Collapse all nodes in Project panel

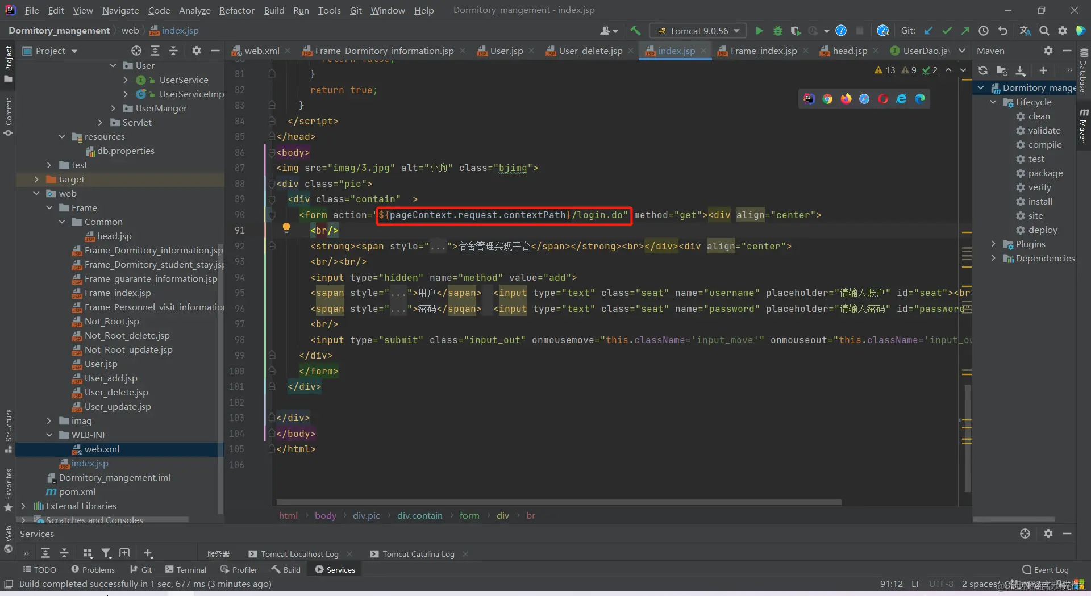pos(173,51)
